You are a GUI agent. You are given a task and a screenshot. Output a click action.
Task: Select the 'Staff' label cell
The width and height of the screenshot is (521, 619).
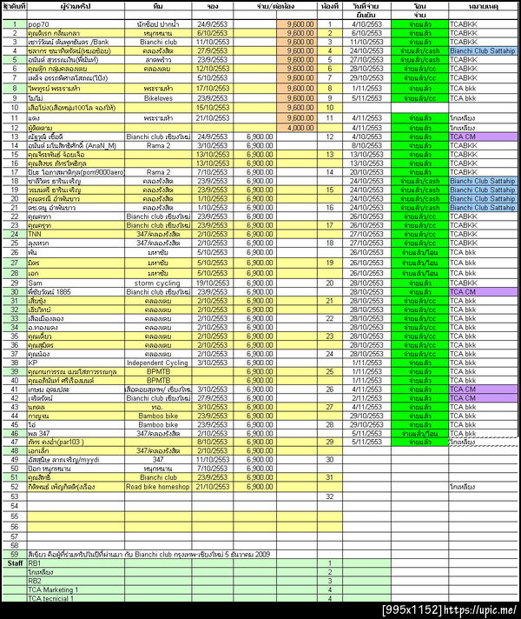point(15,563)
